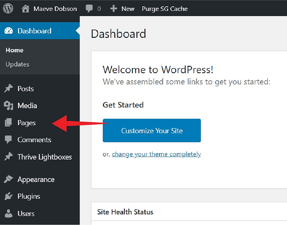Click the Dashboard gauge icon
The width and height of the screenshot is (287, 225).
click(9, 31)
